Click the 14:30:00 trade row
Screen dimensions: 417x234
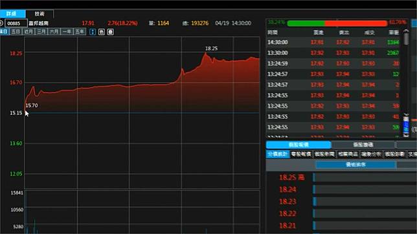tap(333, 42)
